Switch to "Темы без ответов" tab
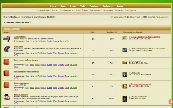The width and height of the screenshot is (173, 108). pos(66,10)
